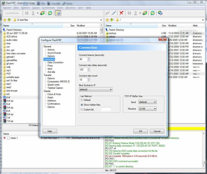Select Proxy in settings tree

pyautogui.click(x=50, y=66)
